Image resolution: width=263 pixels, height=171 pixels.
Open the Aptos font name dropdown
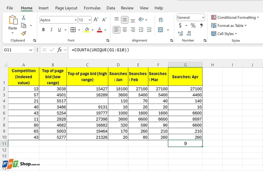[x=76, y=20]
